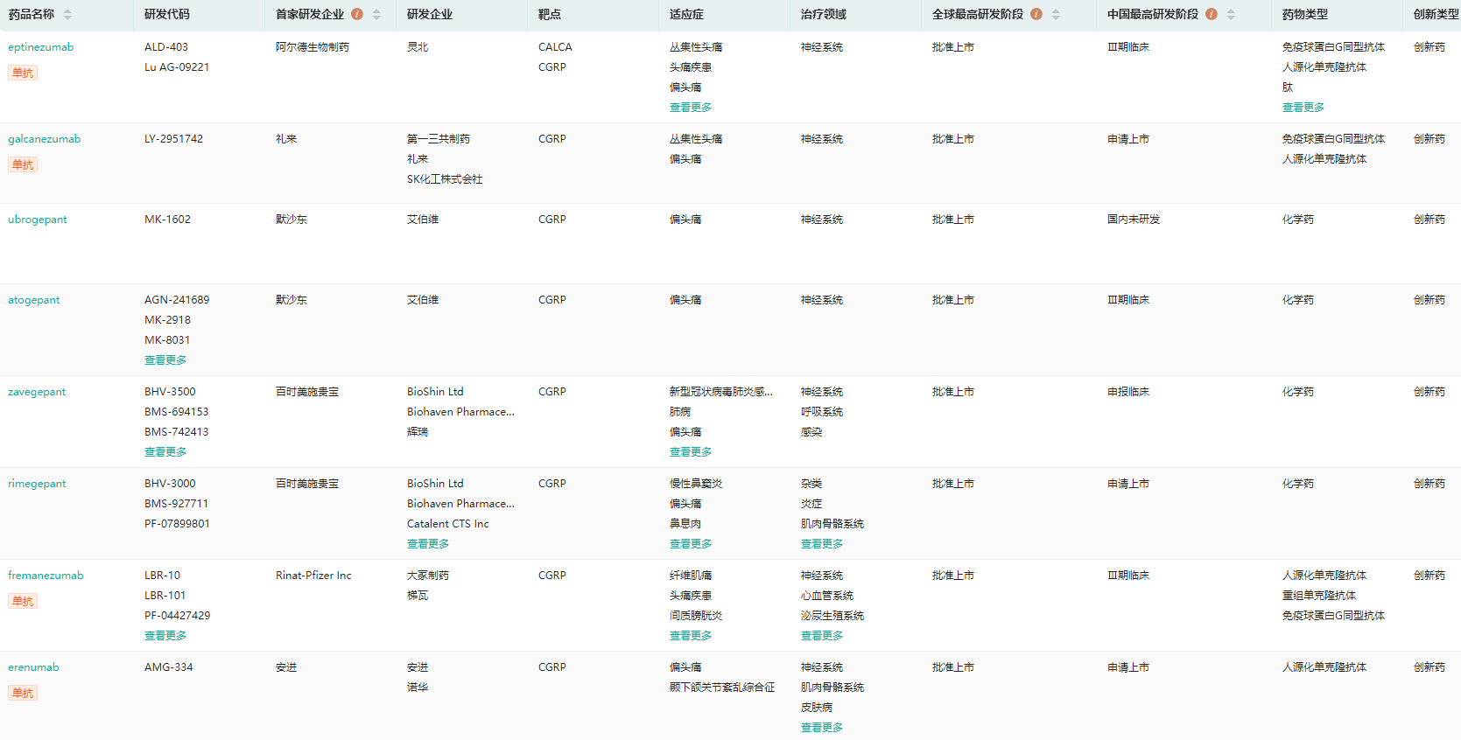The image size is (1461, 740).
Task: Click info icon beside 中国最高研发阶段
Action: (1212, 14)
